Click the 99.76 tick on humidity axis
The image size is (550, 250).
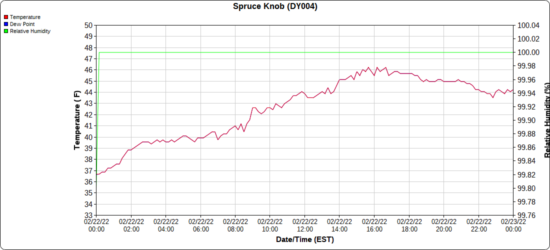point(527,215)
